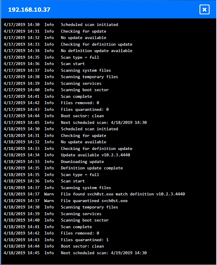The image size is (217, 265).
Task: Select the 4/17/2019 14:30 scheduled scan initiated entry
Action: click(x=89, y=25)
